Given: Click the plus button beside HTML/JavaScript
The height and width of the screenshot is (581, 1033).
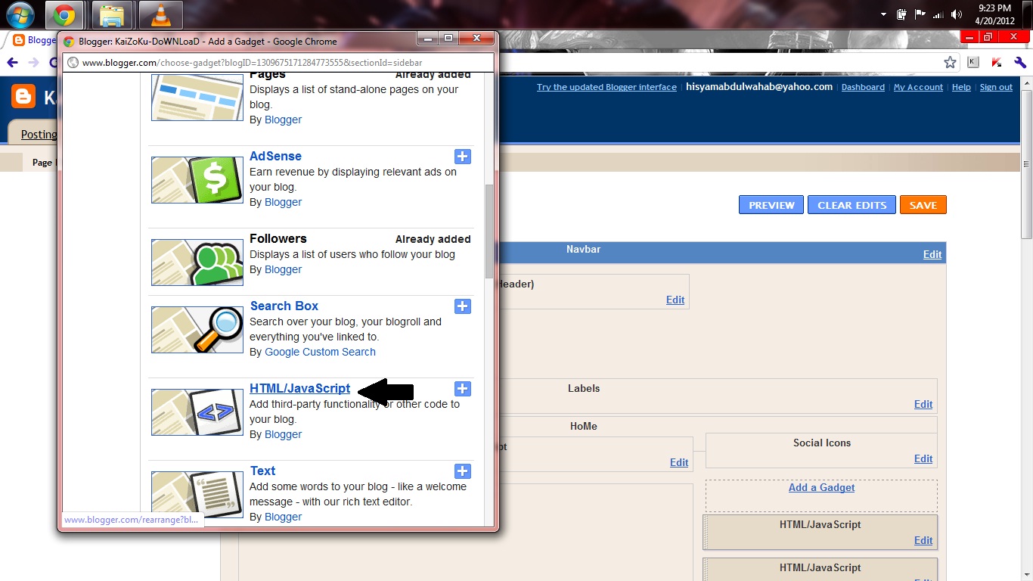Looking at the screenshot, I should click(x=463, y=389).
